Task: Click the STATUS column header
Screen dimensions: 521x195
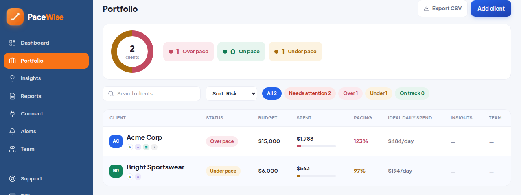Action: (x=215, y=118)
